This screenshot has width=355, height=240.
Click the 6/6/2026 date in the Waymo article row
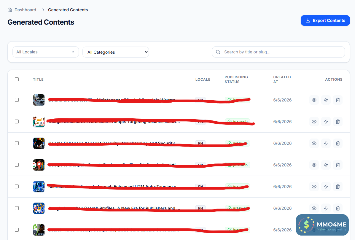(x=282, y=100)
